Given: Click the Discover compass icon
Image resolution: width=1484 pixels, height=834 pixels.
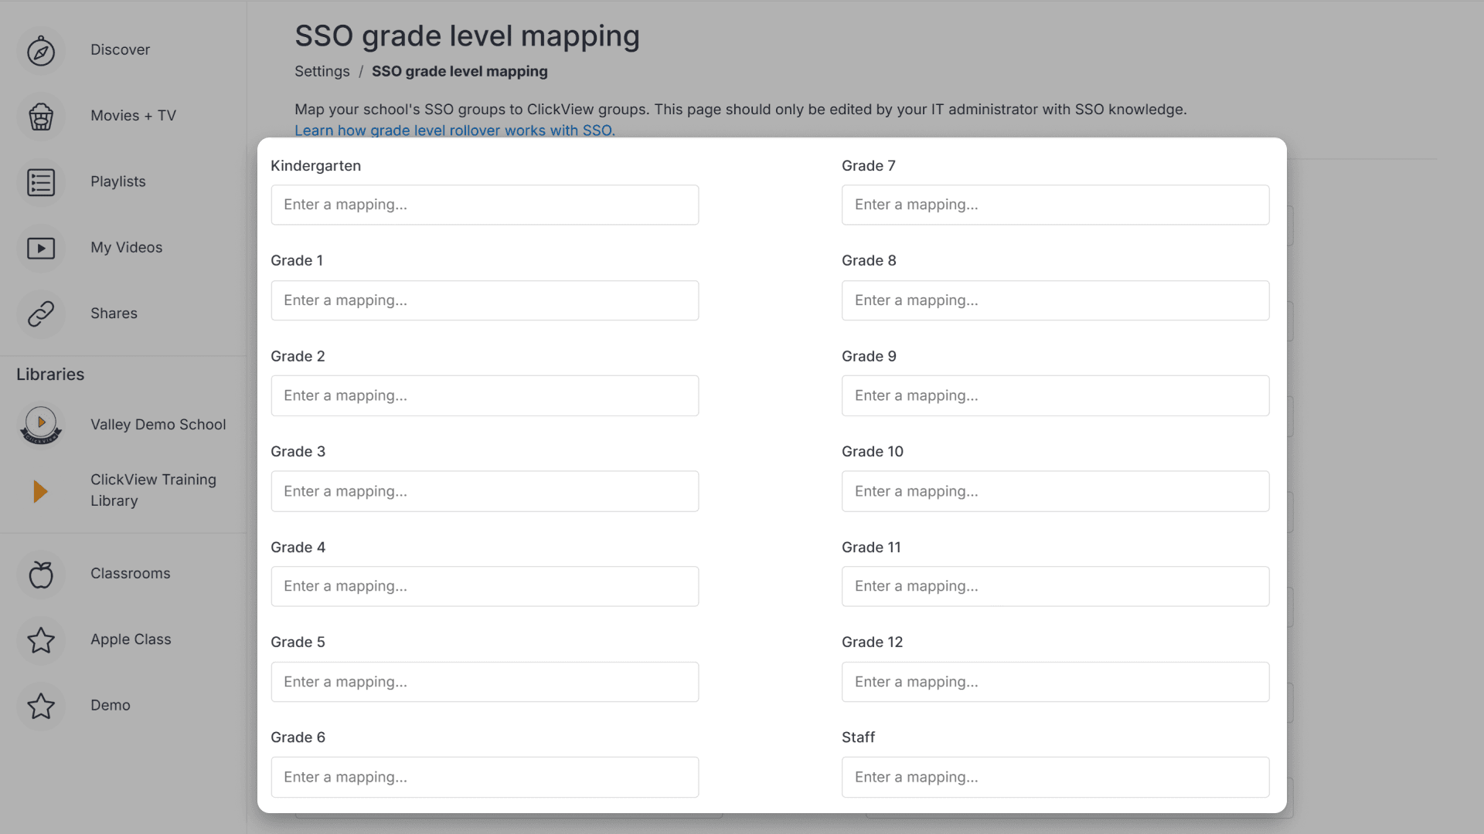Looking at the screenshot, I should pyautogui.click(x=41, y=51).
